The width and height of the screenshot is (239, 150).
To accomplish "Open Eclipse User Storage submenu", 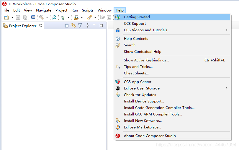I will click(172, 88).
